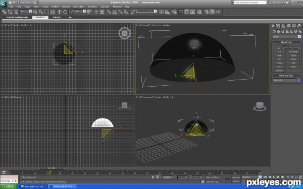The width and height of the screenshot is (303, 189).
Task: Open the Render Setup icon
Action: click(x=206, y=12)
